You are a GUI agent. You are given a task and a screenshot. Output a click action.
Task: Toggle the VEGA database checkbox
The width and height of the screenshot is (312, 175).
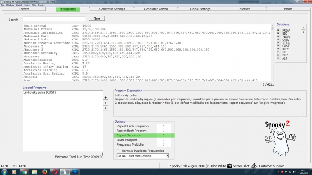click(278, 36)
